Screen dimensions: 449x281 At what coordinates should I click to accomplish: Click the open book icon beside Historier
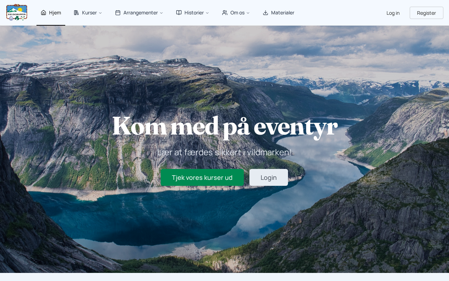coord(179,13)
